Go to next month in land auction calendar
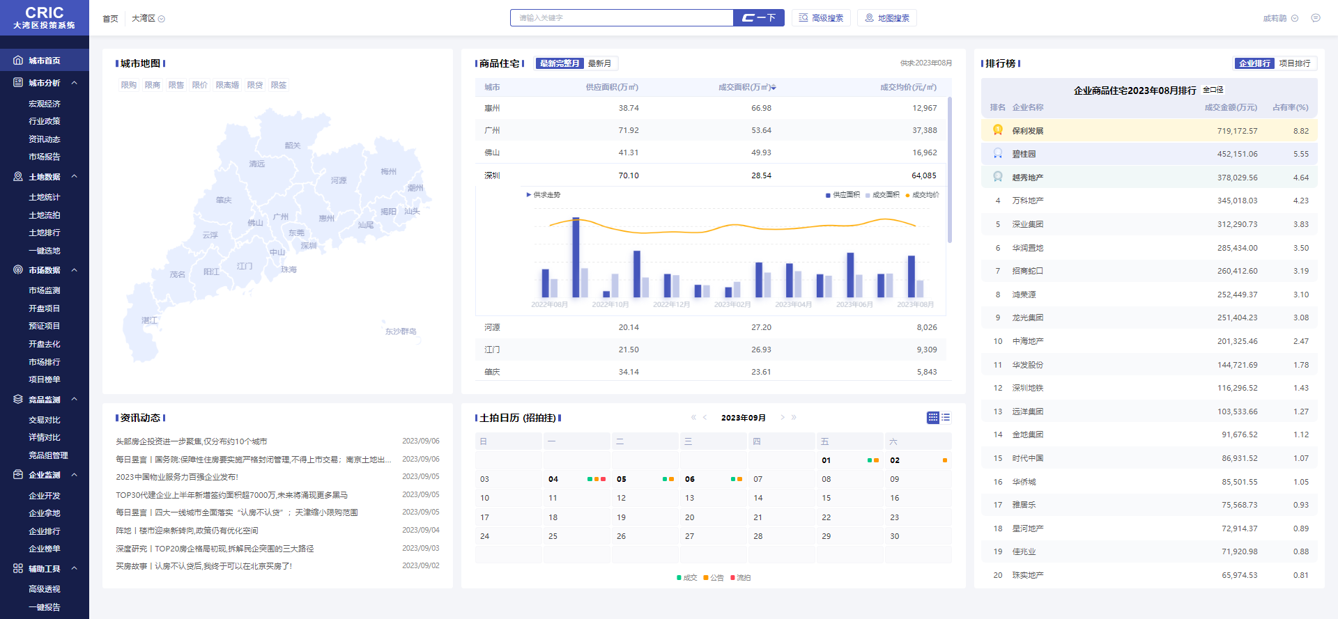Image resolution: width=1338 pixels, height=619 pixels. pyautogui.click(x=783, y=418)
